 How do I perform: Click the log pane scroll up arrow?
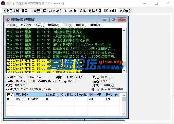[124, 30]
